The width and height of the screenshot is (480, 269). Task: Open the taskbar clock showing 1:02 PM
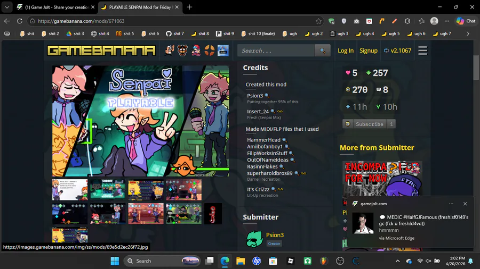coord(455,261)
